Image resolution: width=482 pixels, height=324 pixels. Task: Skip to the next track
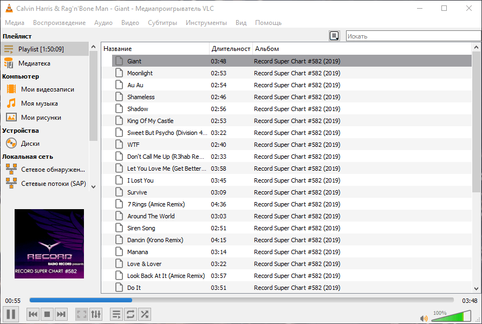[61, 314]
